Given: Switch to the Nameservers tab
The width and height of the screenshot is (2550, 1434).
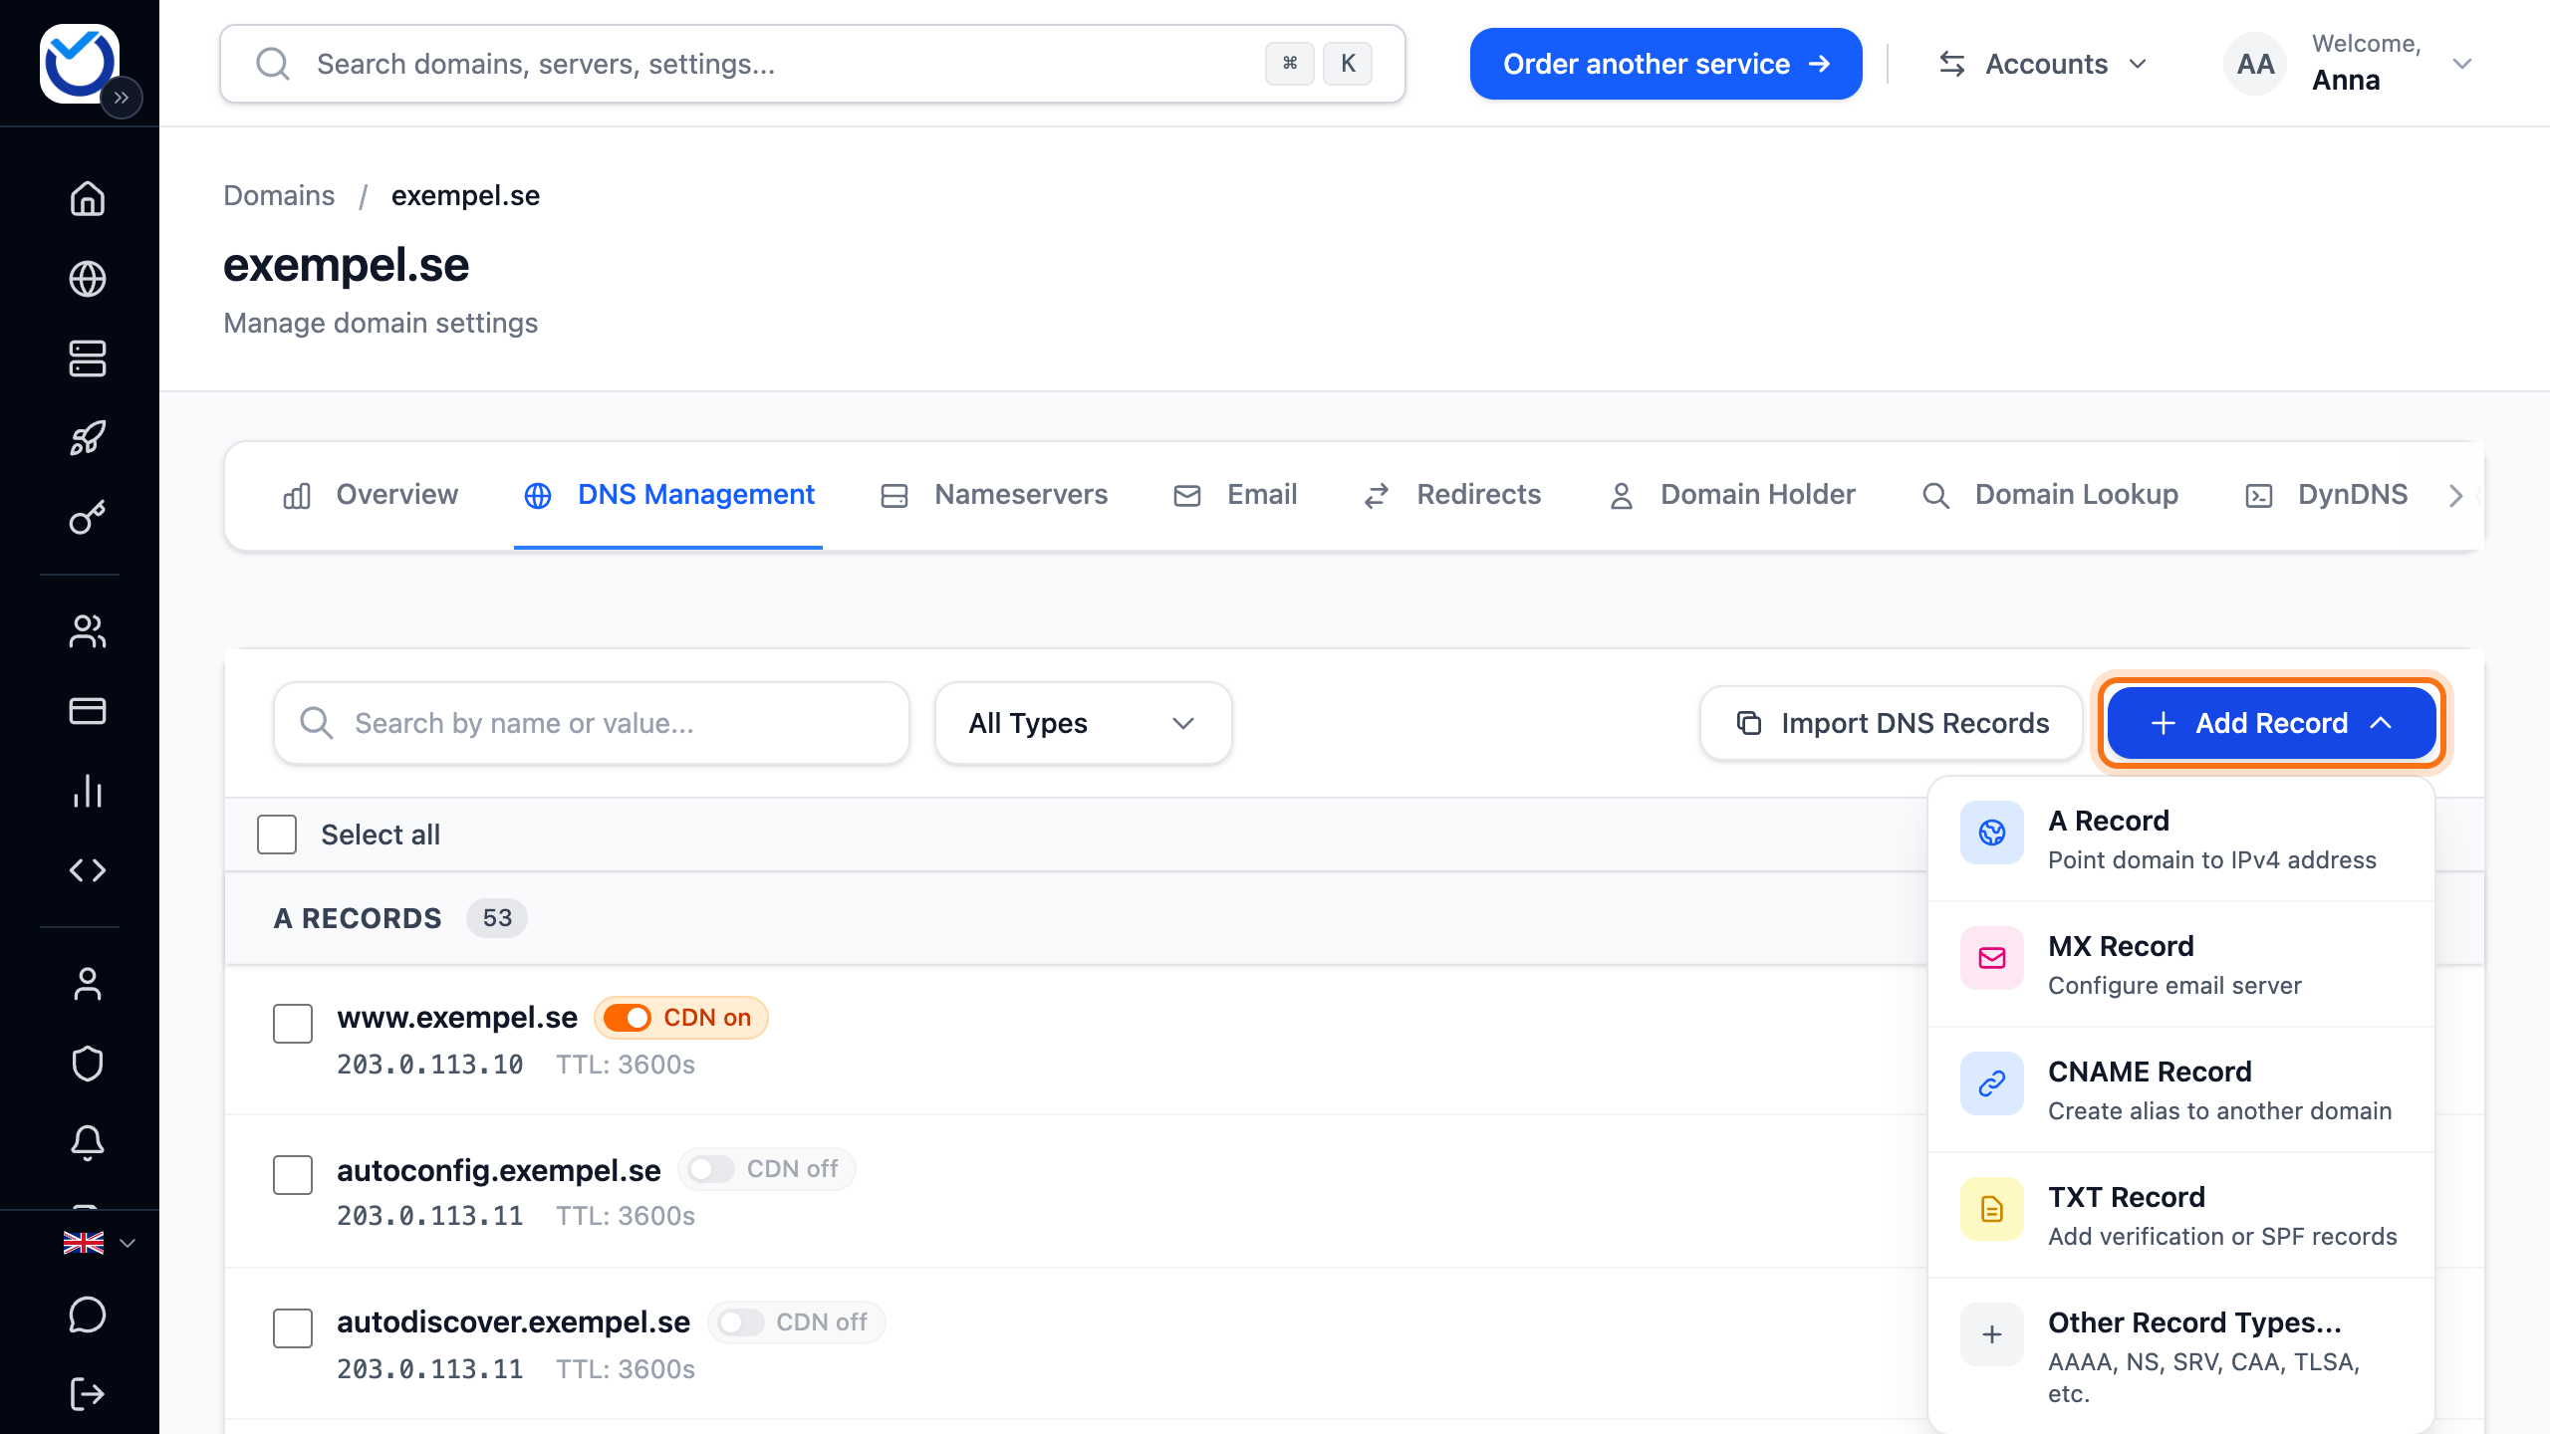Looking at the screenshot, I should (994, 495).
